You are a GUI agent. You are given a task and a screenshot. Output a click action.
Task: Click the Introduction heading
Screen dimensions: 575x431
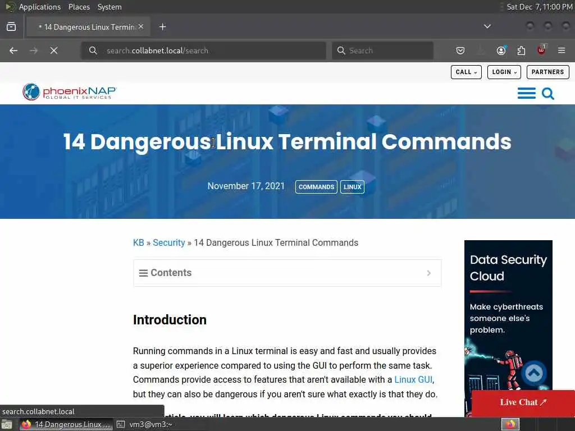(170, 319)
